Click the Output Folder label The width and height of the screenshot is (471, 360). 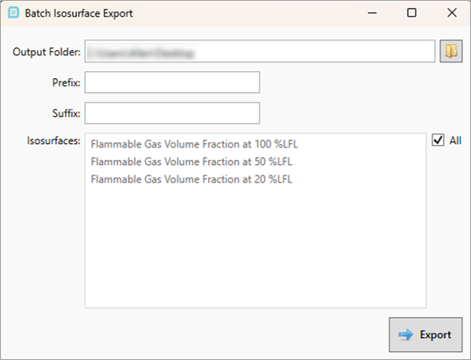[x=46, y=52]
